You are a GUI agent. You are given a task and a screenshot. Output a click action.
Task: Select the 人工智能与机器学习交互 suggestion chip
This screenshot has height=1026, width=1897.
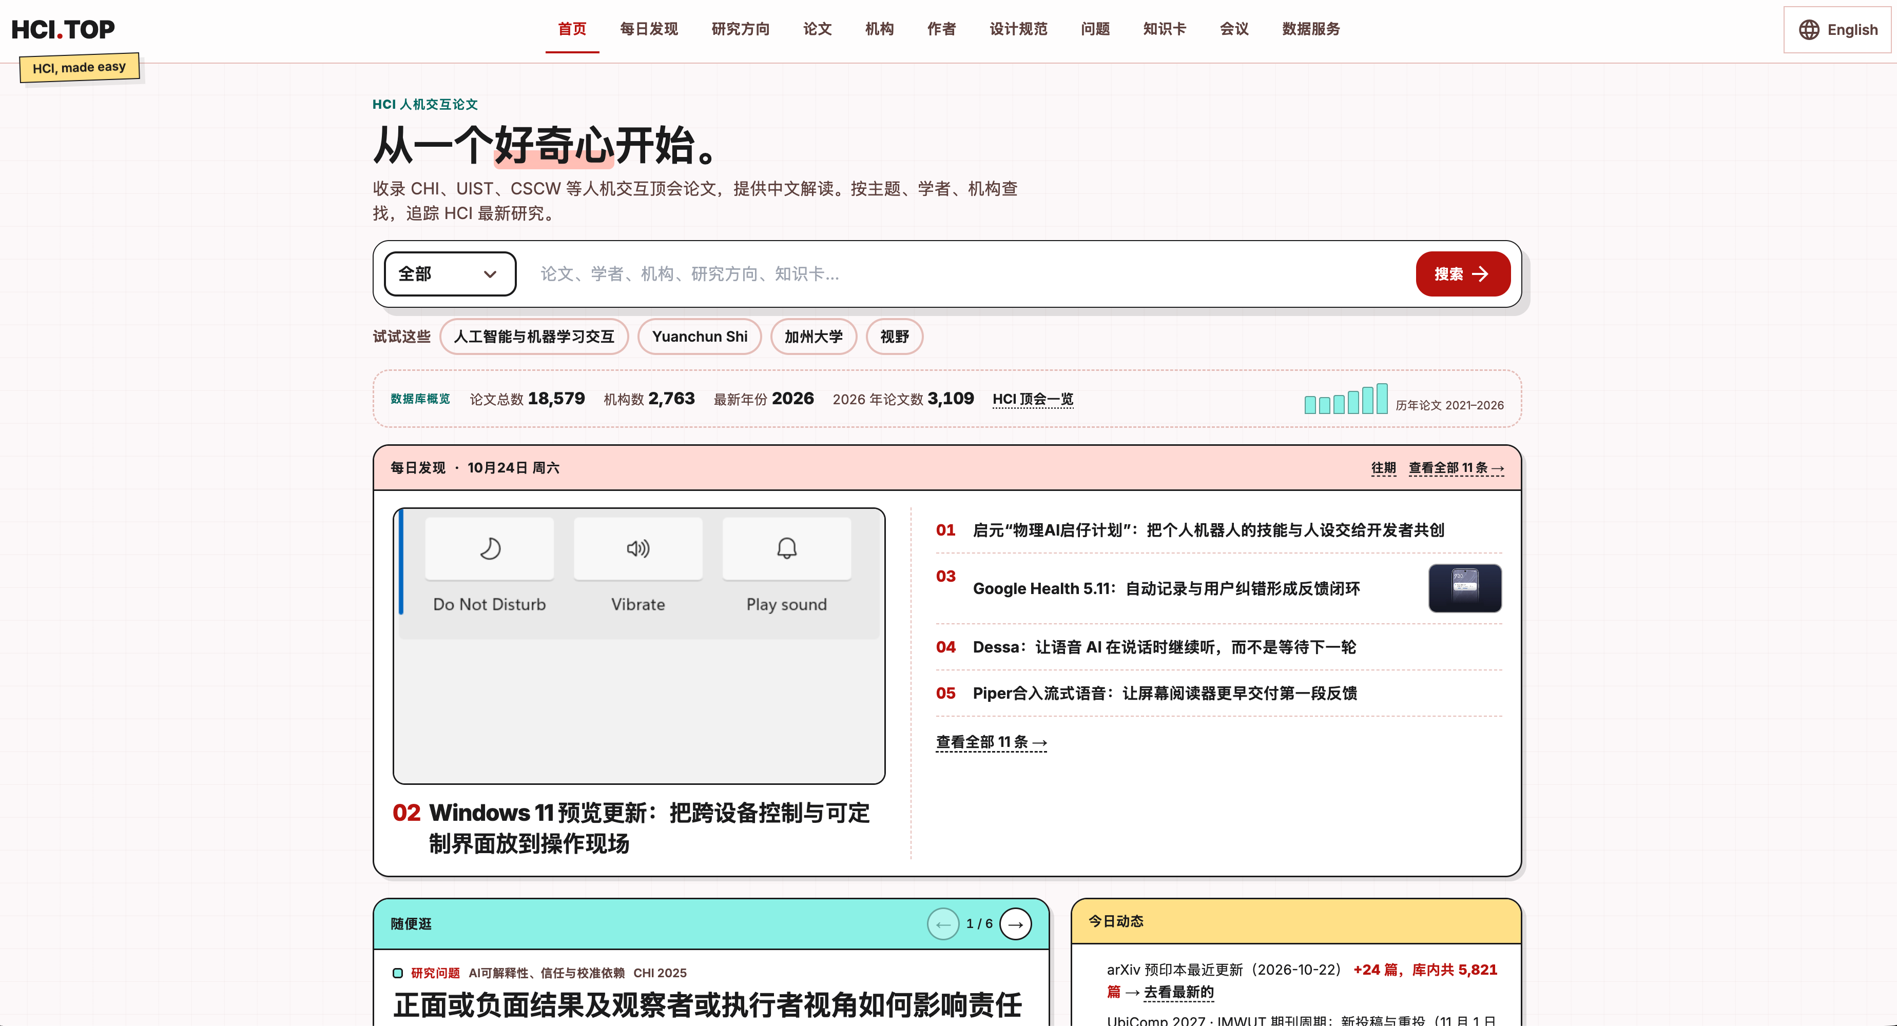click(534, 337)
